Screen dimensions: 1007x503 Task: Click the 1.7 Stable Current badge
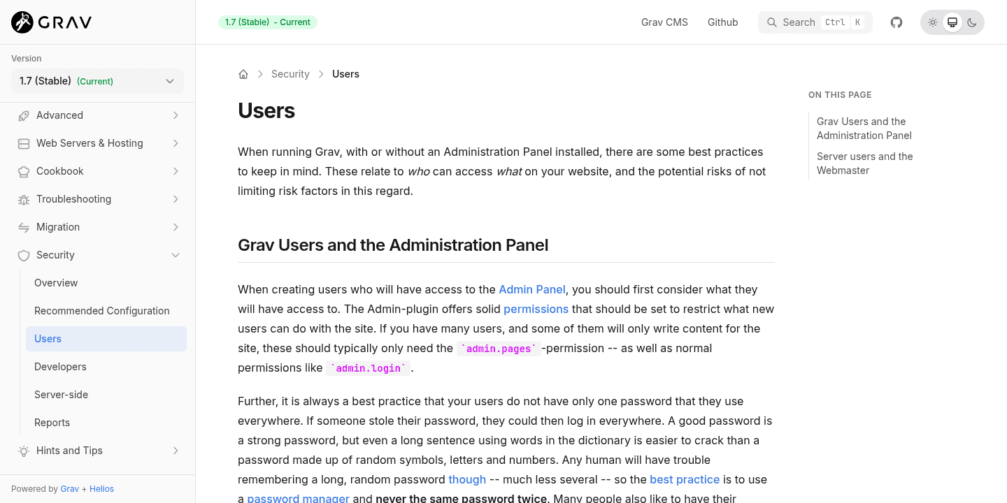coord(267,22)
